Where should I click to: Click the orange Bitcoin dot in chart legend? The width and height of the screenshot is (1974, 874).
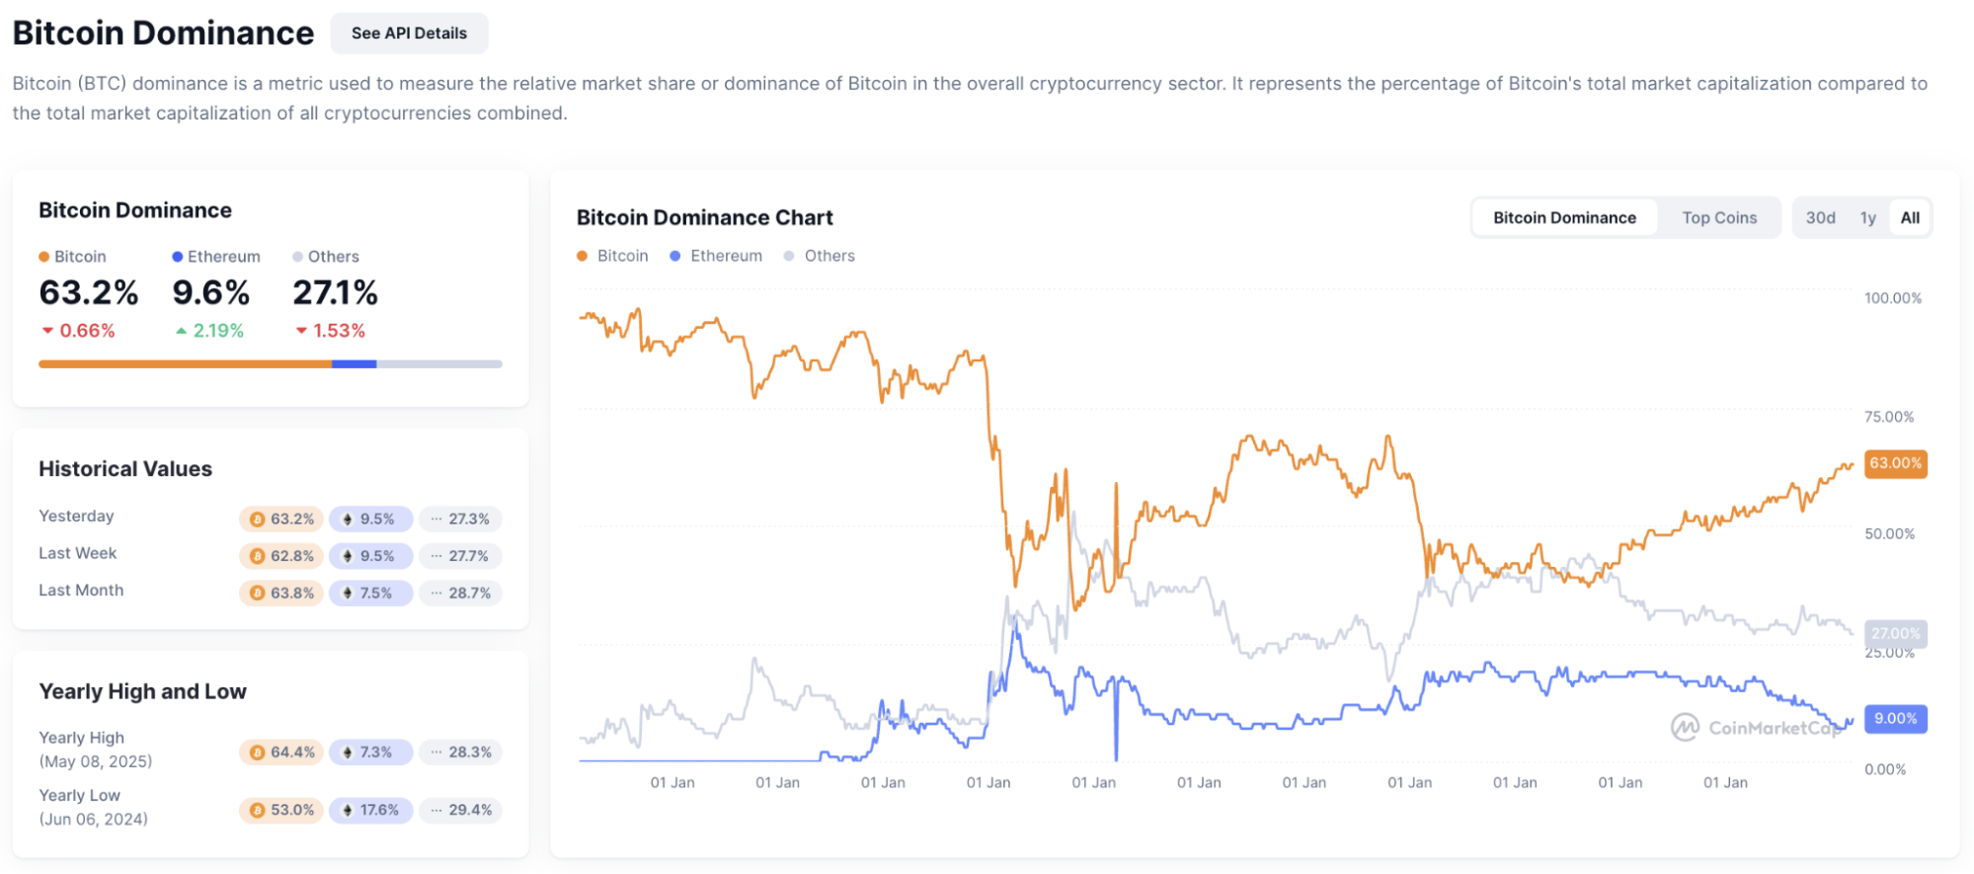581,255
